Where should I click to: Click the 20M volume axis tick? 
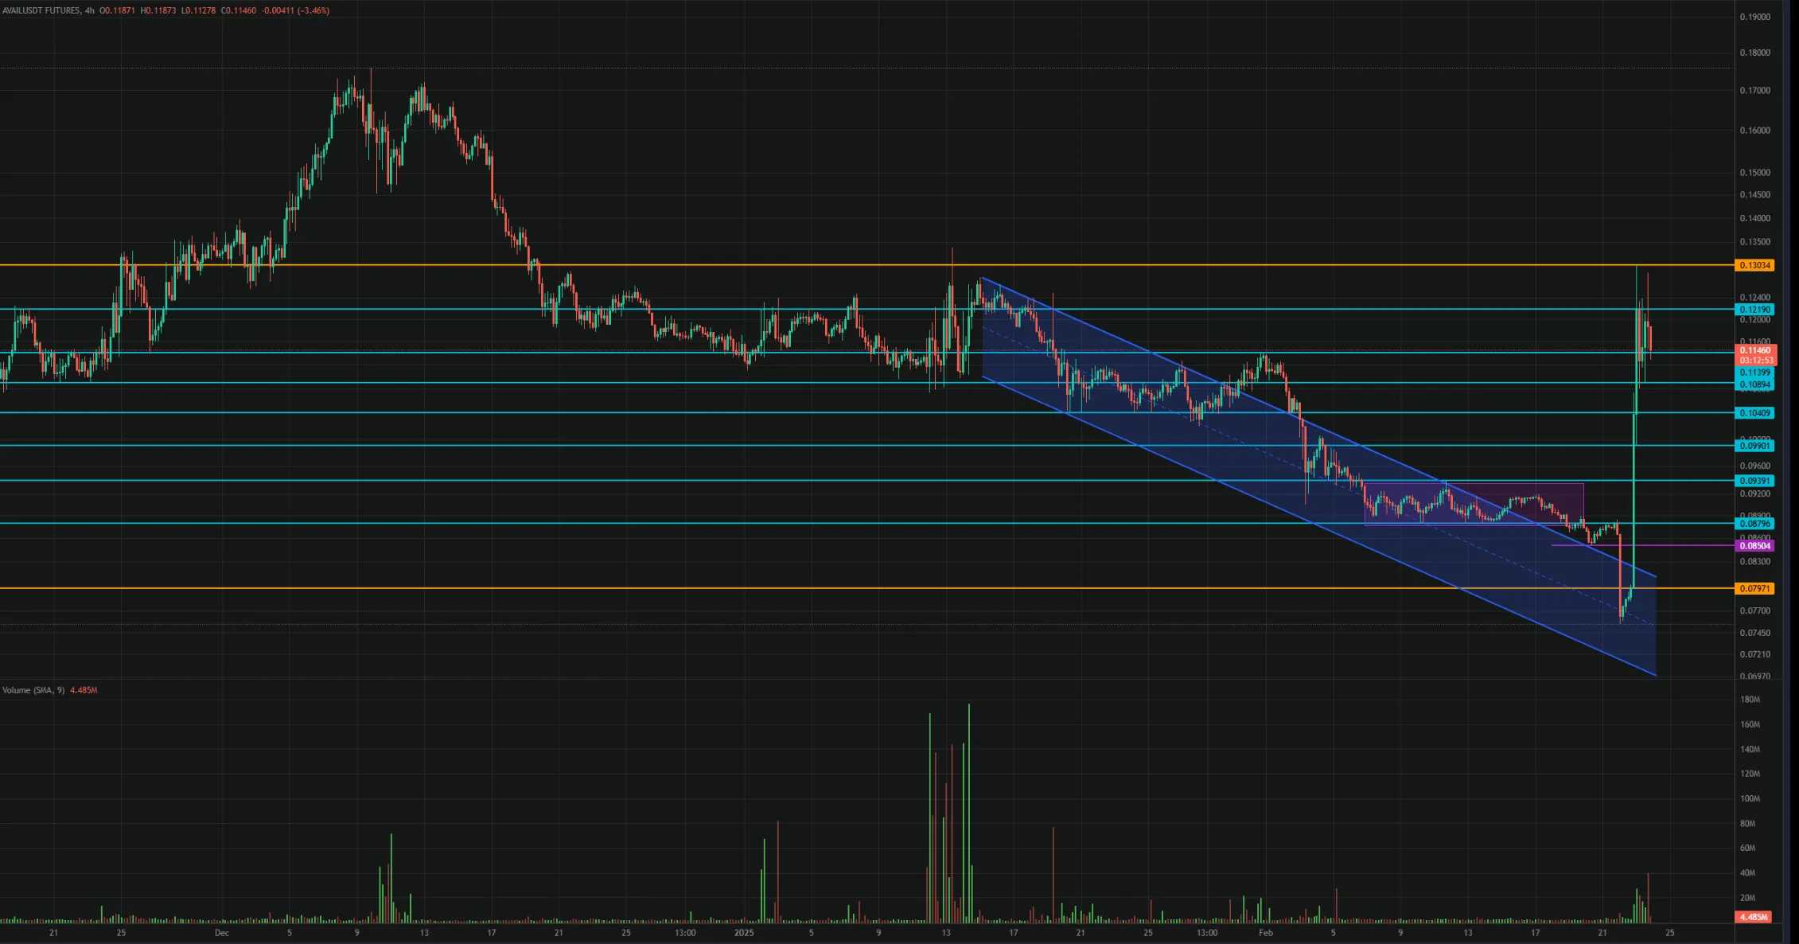point(1748,898)
